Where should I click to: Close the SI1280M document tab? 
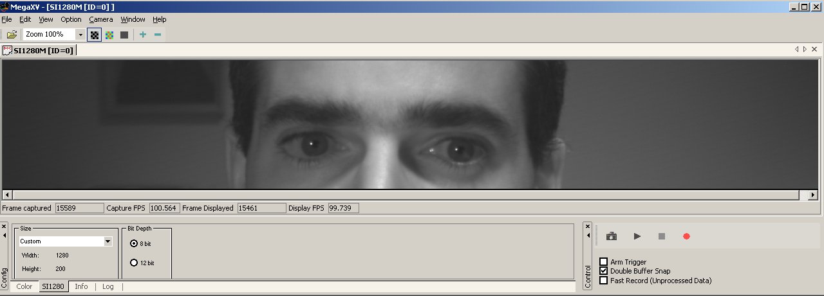click(x=814, y=49)
